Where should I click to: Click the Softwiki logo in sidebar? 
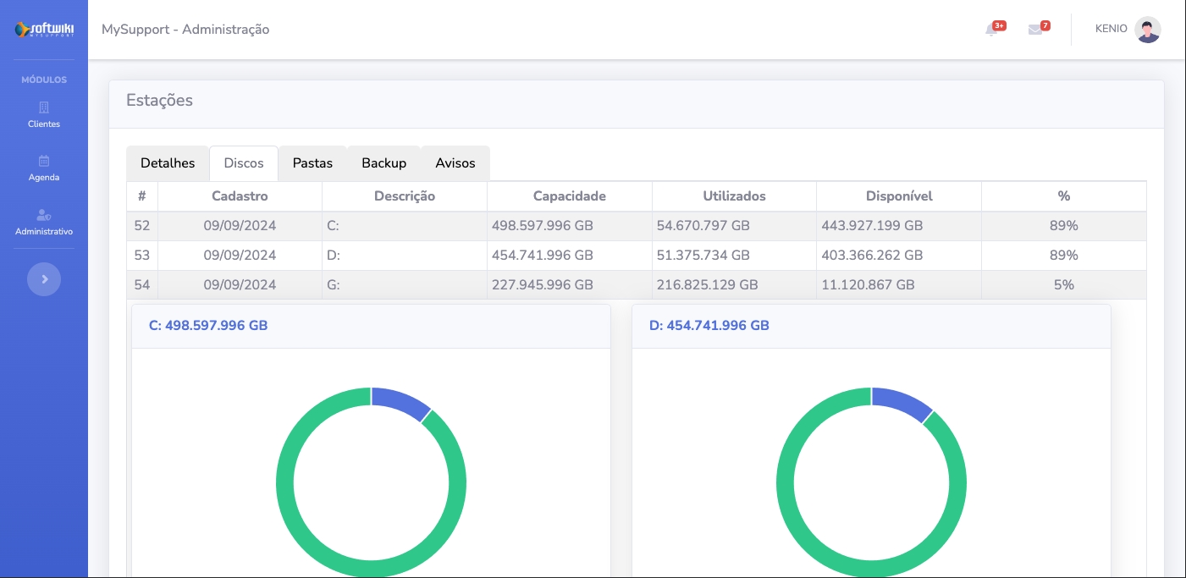click(44, 30)
